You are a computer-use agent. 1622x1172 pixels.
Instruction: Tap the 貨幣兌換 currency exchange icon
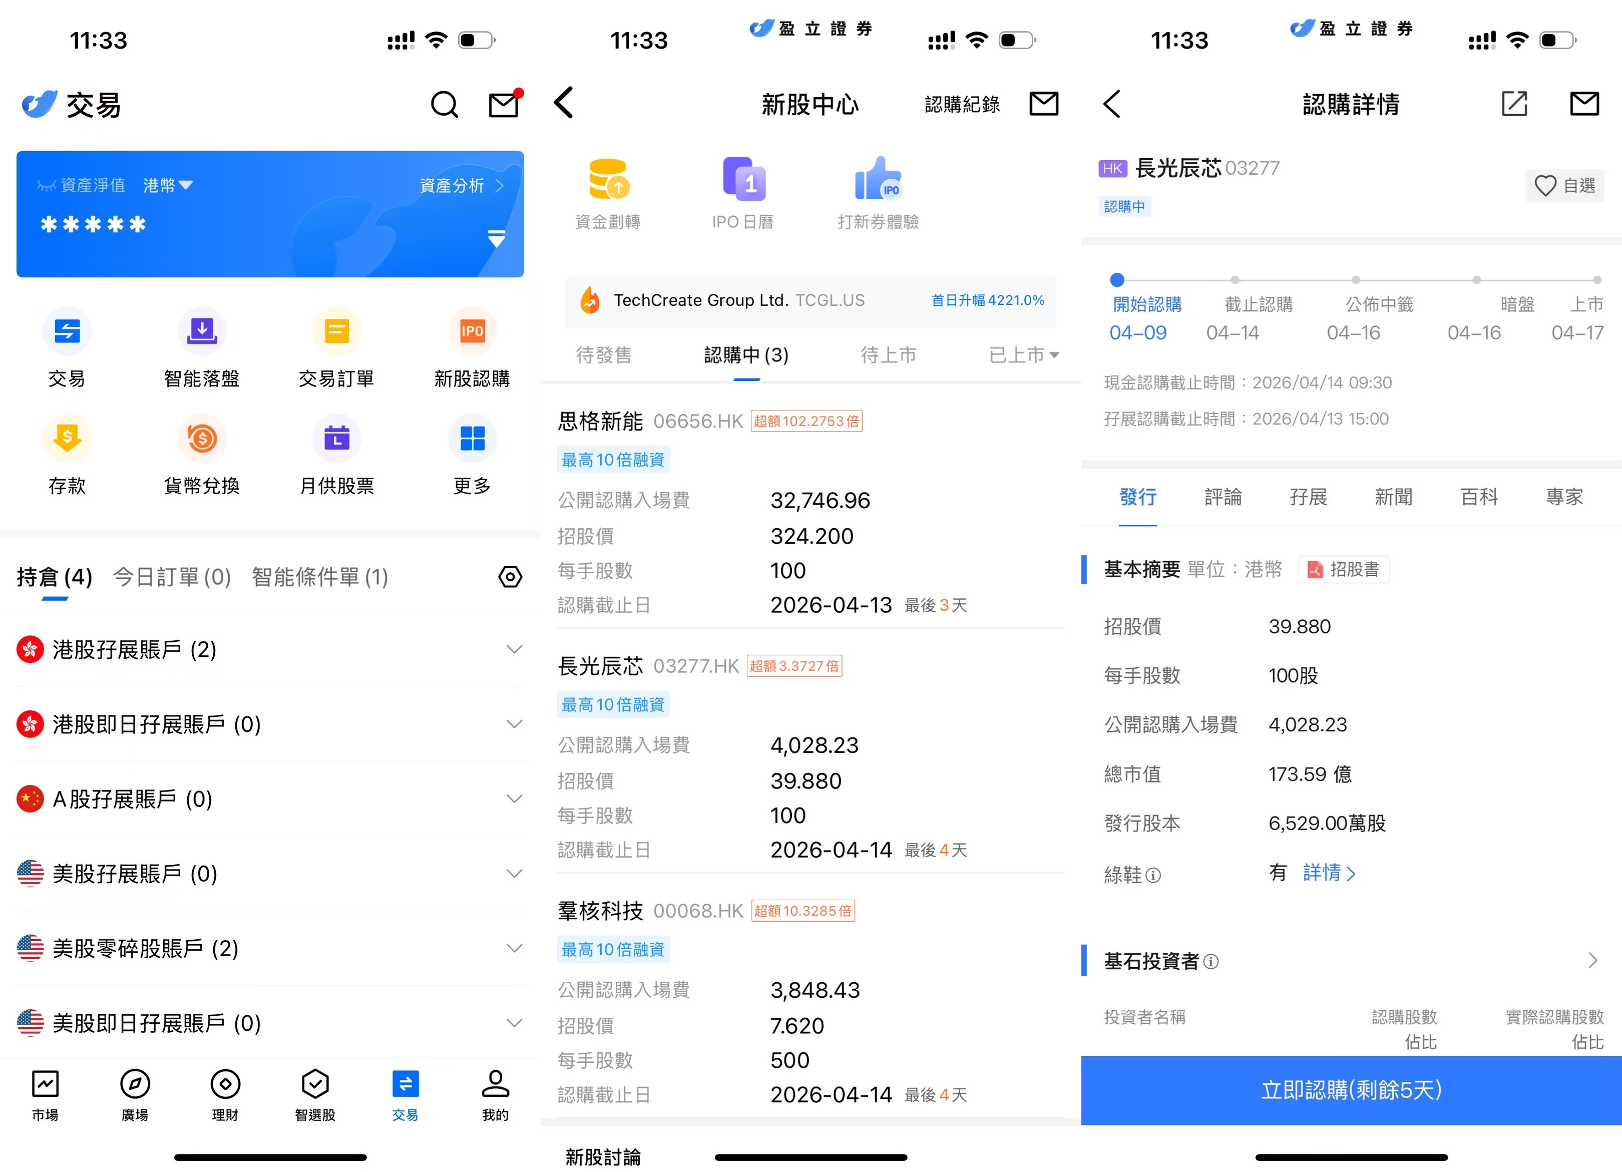click(x=202, y=439)
